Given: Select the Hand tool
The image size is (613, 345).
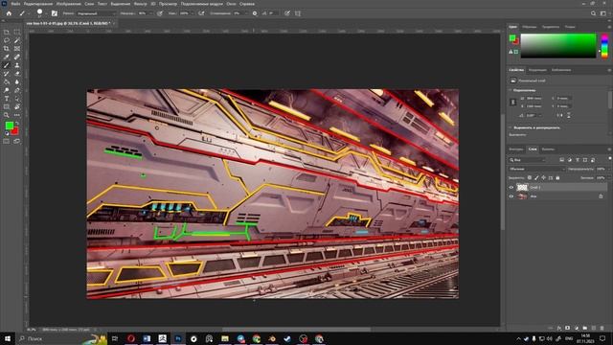Looking at the screenshot, I should [x=17, y=106].
